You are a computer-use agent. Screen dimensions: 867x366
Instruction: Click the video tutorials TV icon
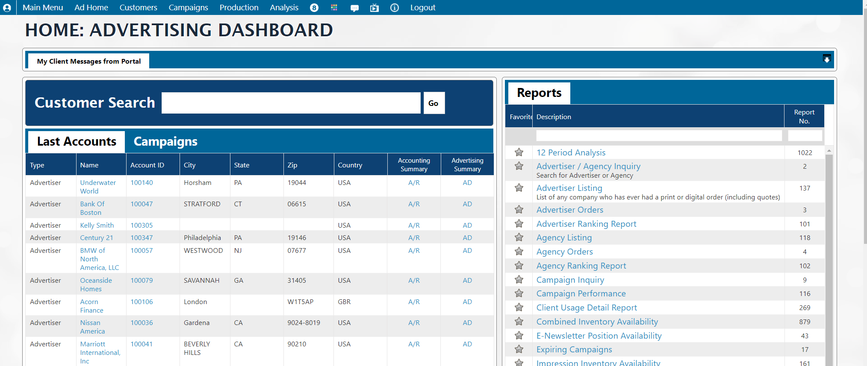coord(375,8)
